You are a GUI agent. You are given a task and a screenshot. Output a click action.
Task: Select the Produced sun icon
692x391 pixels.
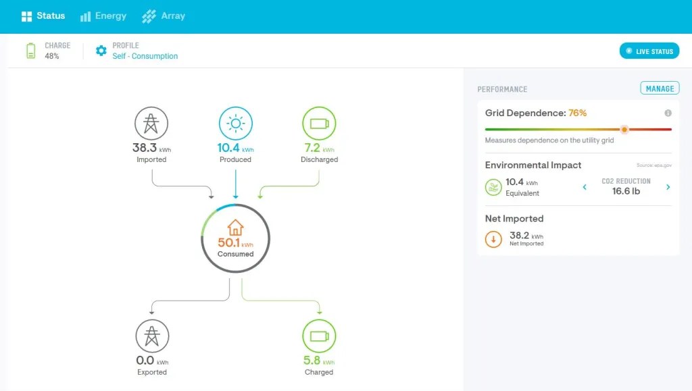coord(236,124)
